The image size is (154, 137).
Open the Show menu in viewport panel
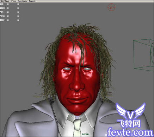point(13,1)
